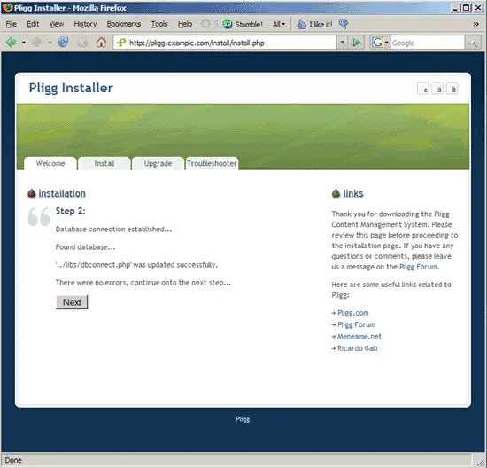Click the thumbs-down dislike icon
This screenshot has width=487, height=468.
point(344,24)
